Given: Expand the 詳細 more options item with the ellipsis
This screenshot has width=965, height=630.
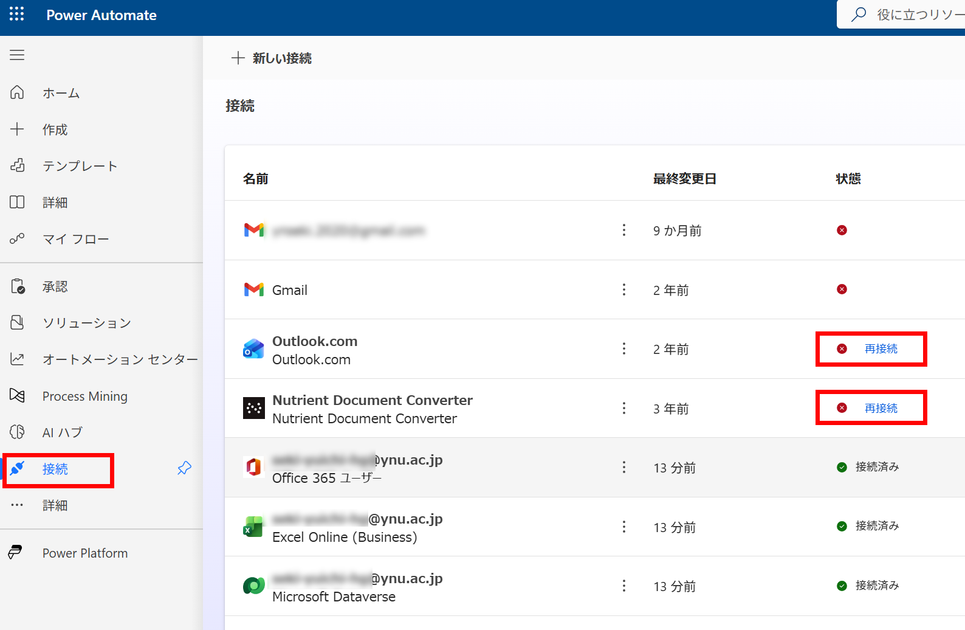Looking at the screenshot, I should [54, 505].
